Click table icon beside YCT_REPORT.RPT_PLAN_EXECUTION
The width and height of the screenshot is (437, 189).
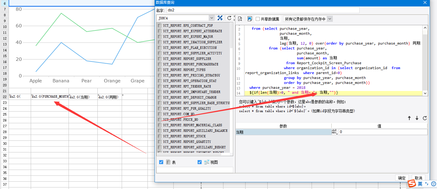(x=159, y=48)
